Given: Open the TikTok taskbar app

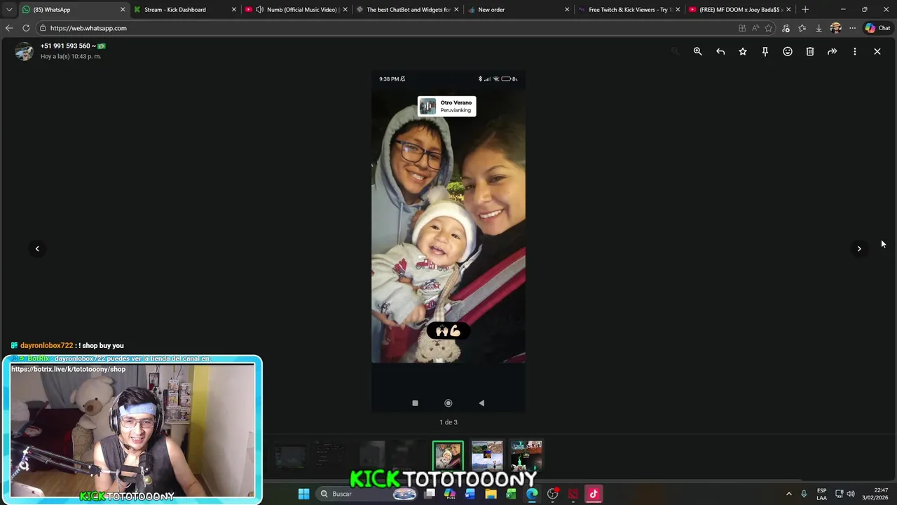Looking at the screenshot, I should pyautogui.click(x=594, y=494).
